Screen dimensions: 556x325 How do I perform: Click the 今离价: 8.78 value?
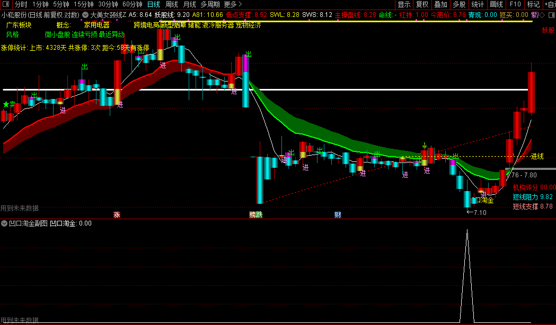pos(448,15)
